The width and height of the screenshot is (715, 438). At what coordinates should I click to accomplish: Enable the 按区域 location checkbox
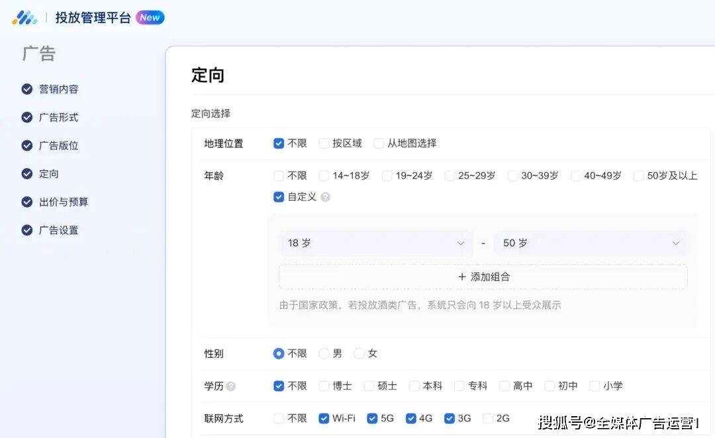324,143
